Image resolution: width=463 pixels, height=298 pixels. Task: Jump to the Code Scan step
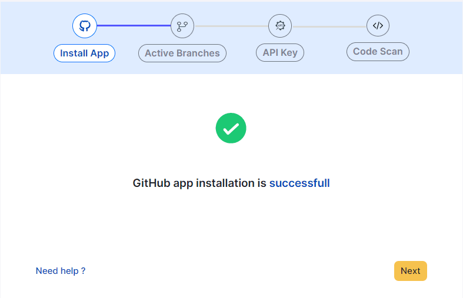tap(378, 52)
